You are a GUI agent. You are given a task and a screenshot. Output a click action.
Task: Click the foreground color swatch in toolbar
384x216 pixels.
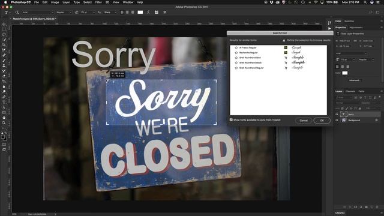point(3,137)
